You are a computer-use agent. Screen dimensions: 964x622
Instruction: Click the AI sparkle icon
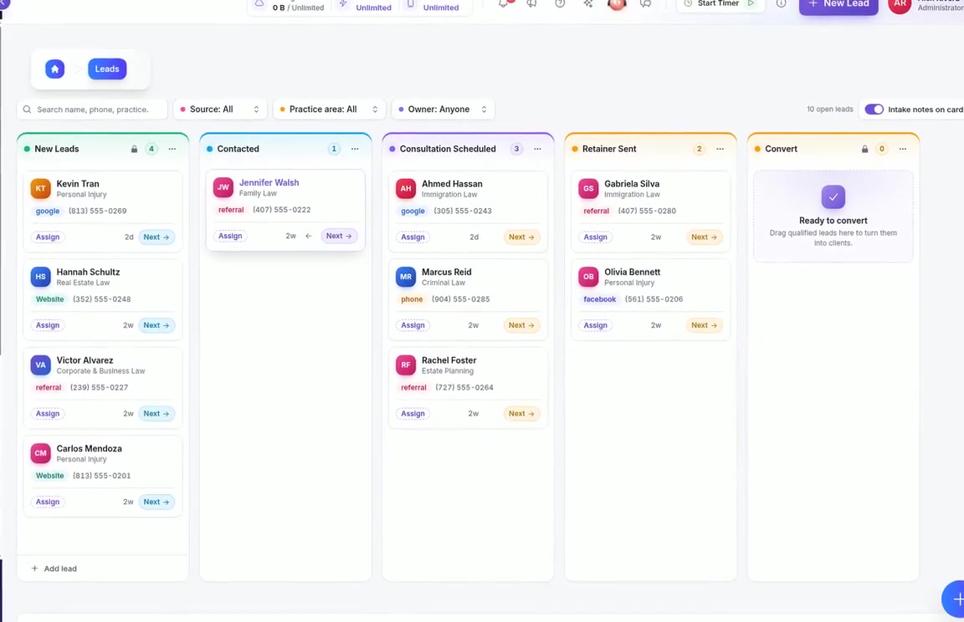587,3
